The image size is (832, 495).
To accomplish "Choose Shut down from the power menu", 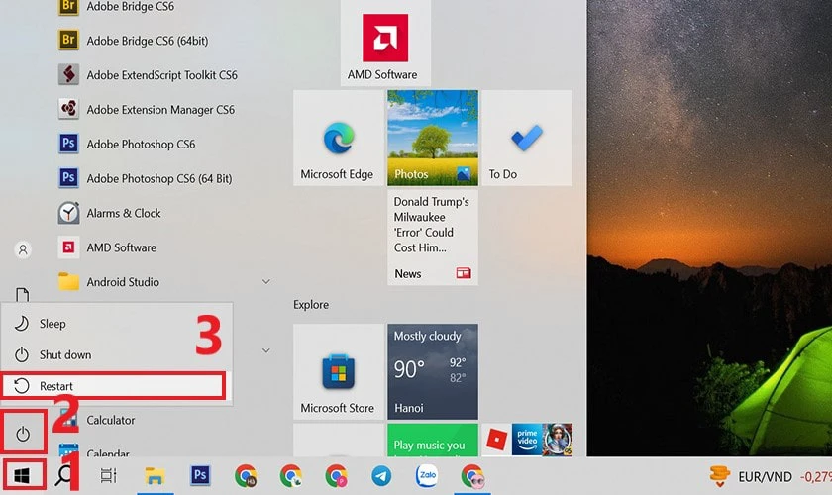I will pos(117,354).
